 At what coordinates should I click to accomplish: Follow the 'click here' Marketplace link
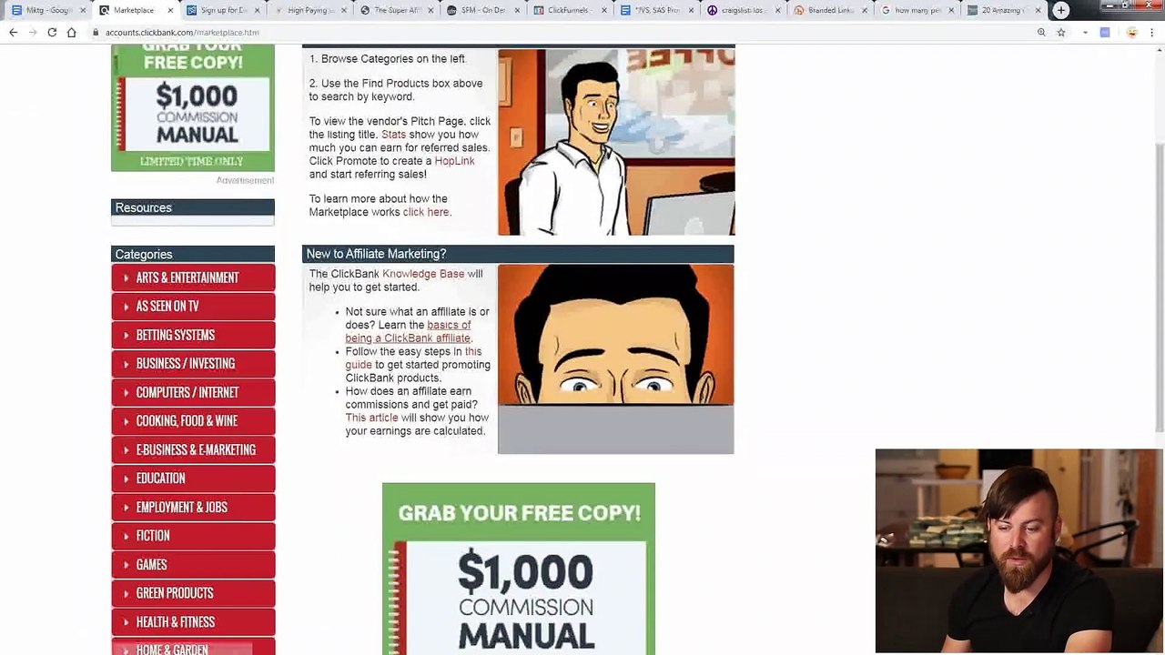[x=426, y=212]
